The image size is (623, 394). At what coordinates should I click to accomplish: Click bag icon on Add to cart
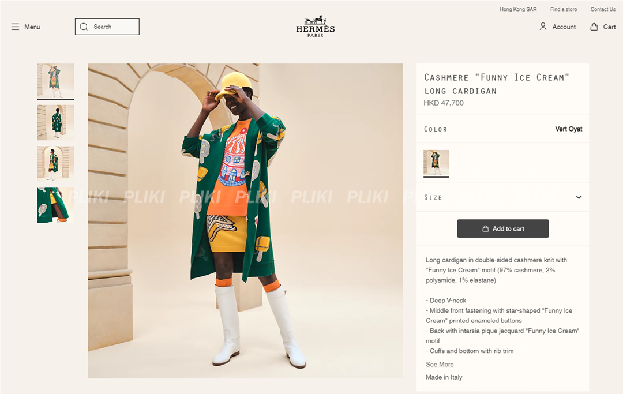[486, 229]
